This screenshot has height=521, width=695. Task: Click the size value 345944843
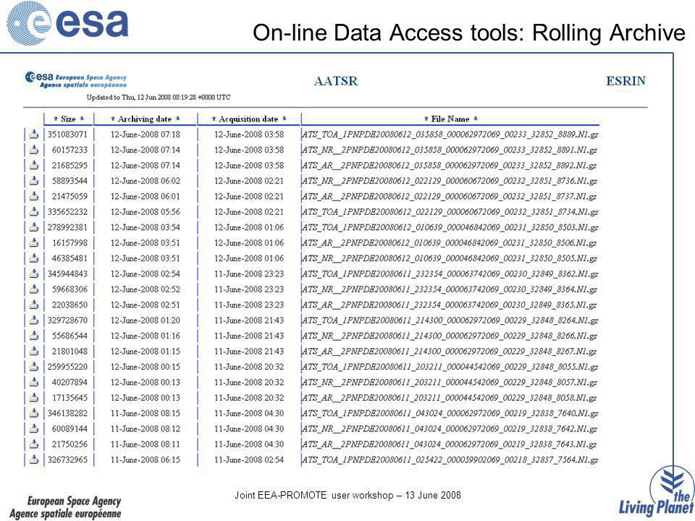click(67, 274)
